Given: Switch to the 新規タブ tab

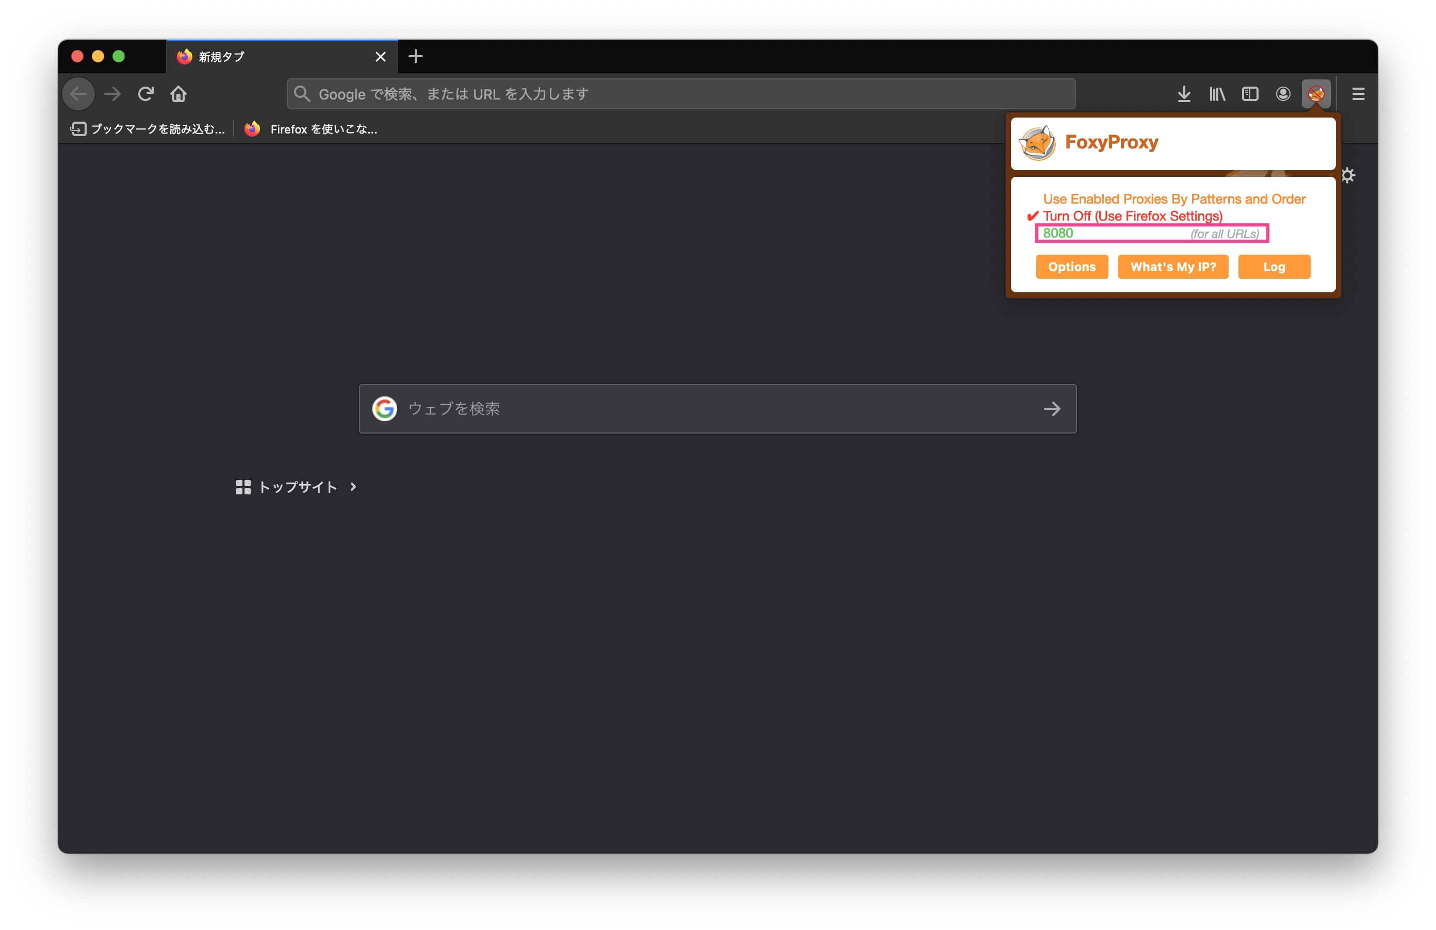Looking at the screenshot, I should click(x=282, y=57).
